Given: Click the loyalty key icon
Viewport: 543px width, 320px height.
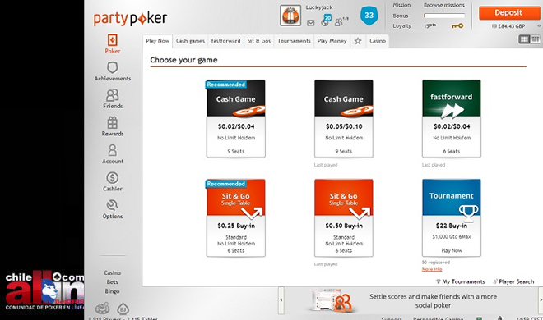Looking at the screenshot, I should (457, 26).
